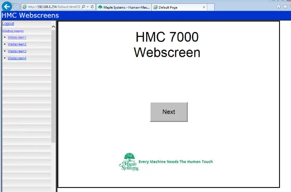Open Favorites with the star icon
Image resolution: width=291 pixels, height=192 pixels.
tap(285, 7)
